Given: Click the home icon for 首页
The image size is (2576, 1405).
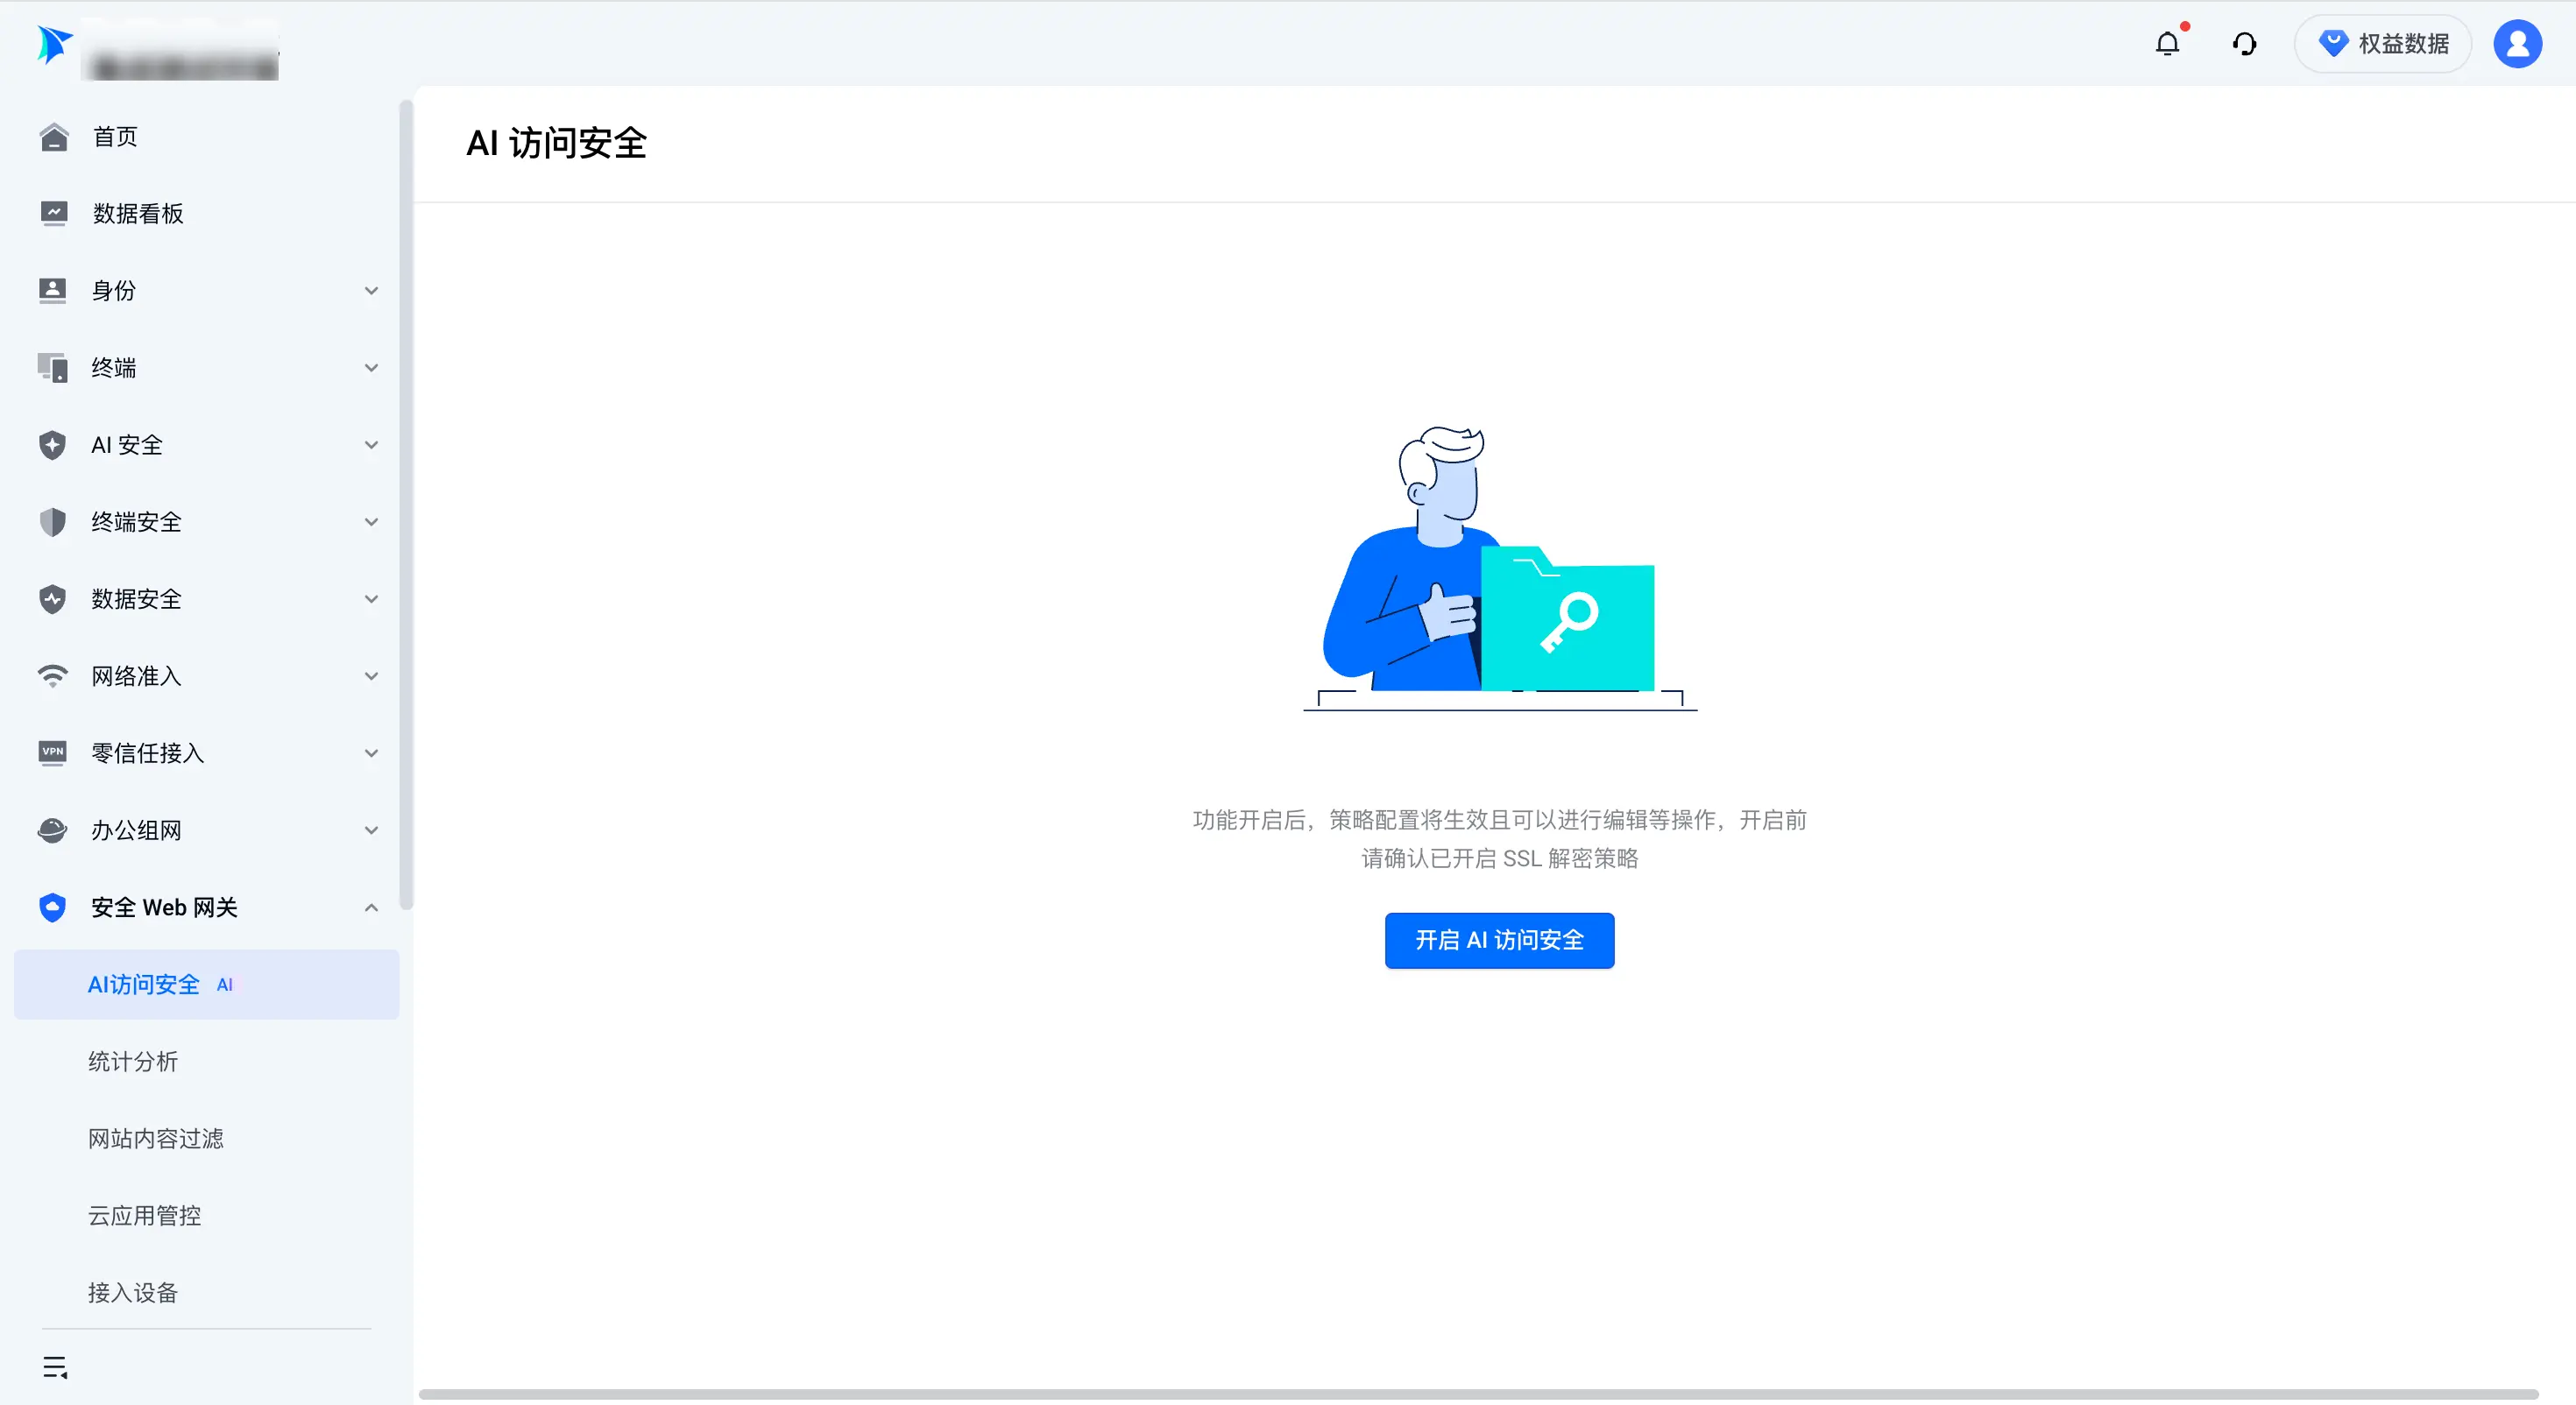Looking at the screenshot, I should [53, 137].
